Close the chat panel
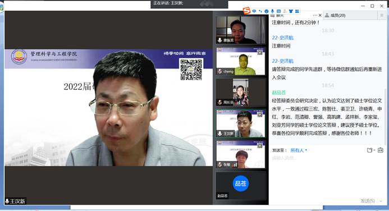This screenshot has height=211, width=389. (320, 15)
